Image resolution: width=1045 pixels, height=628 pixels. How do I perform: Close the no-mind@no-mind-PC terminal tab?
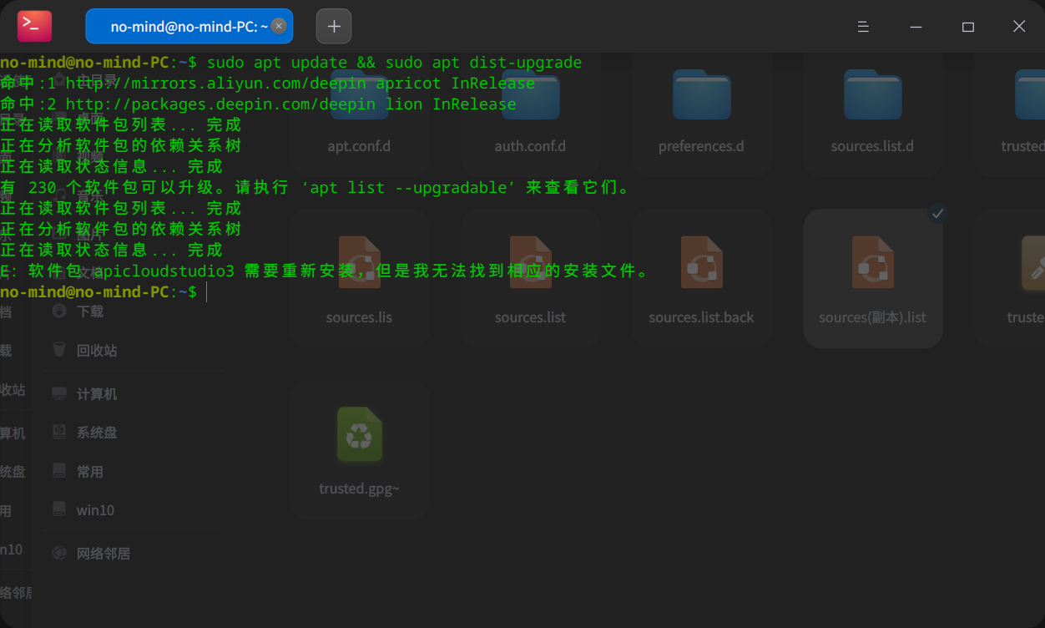[279, 26]
